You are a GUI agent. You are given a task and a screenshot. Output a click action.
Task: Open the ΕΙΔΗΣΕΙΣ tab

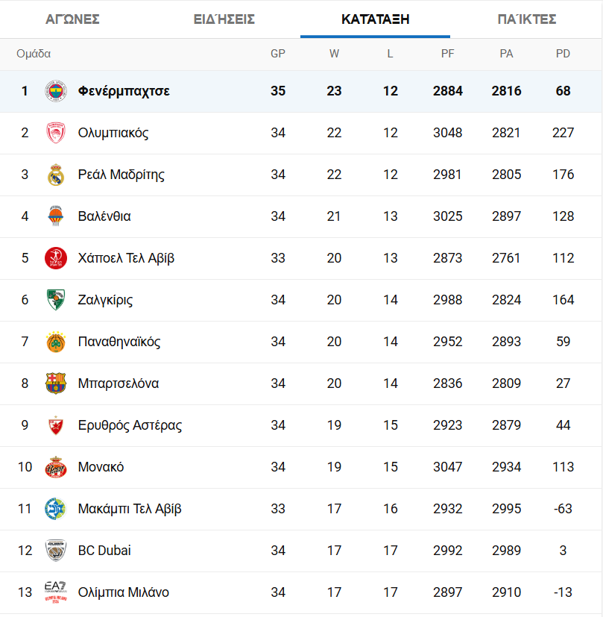(224, 19)
